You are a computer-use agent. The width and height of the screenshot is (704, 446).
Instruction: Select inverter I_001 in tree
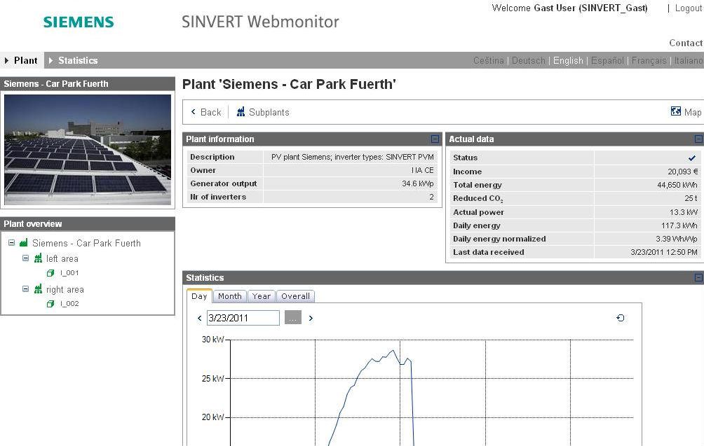[69, 272]
